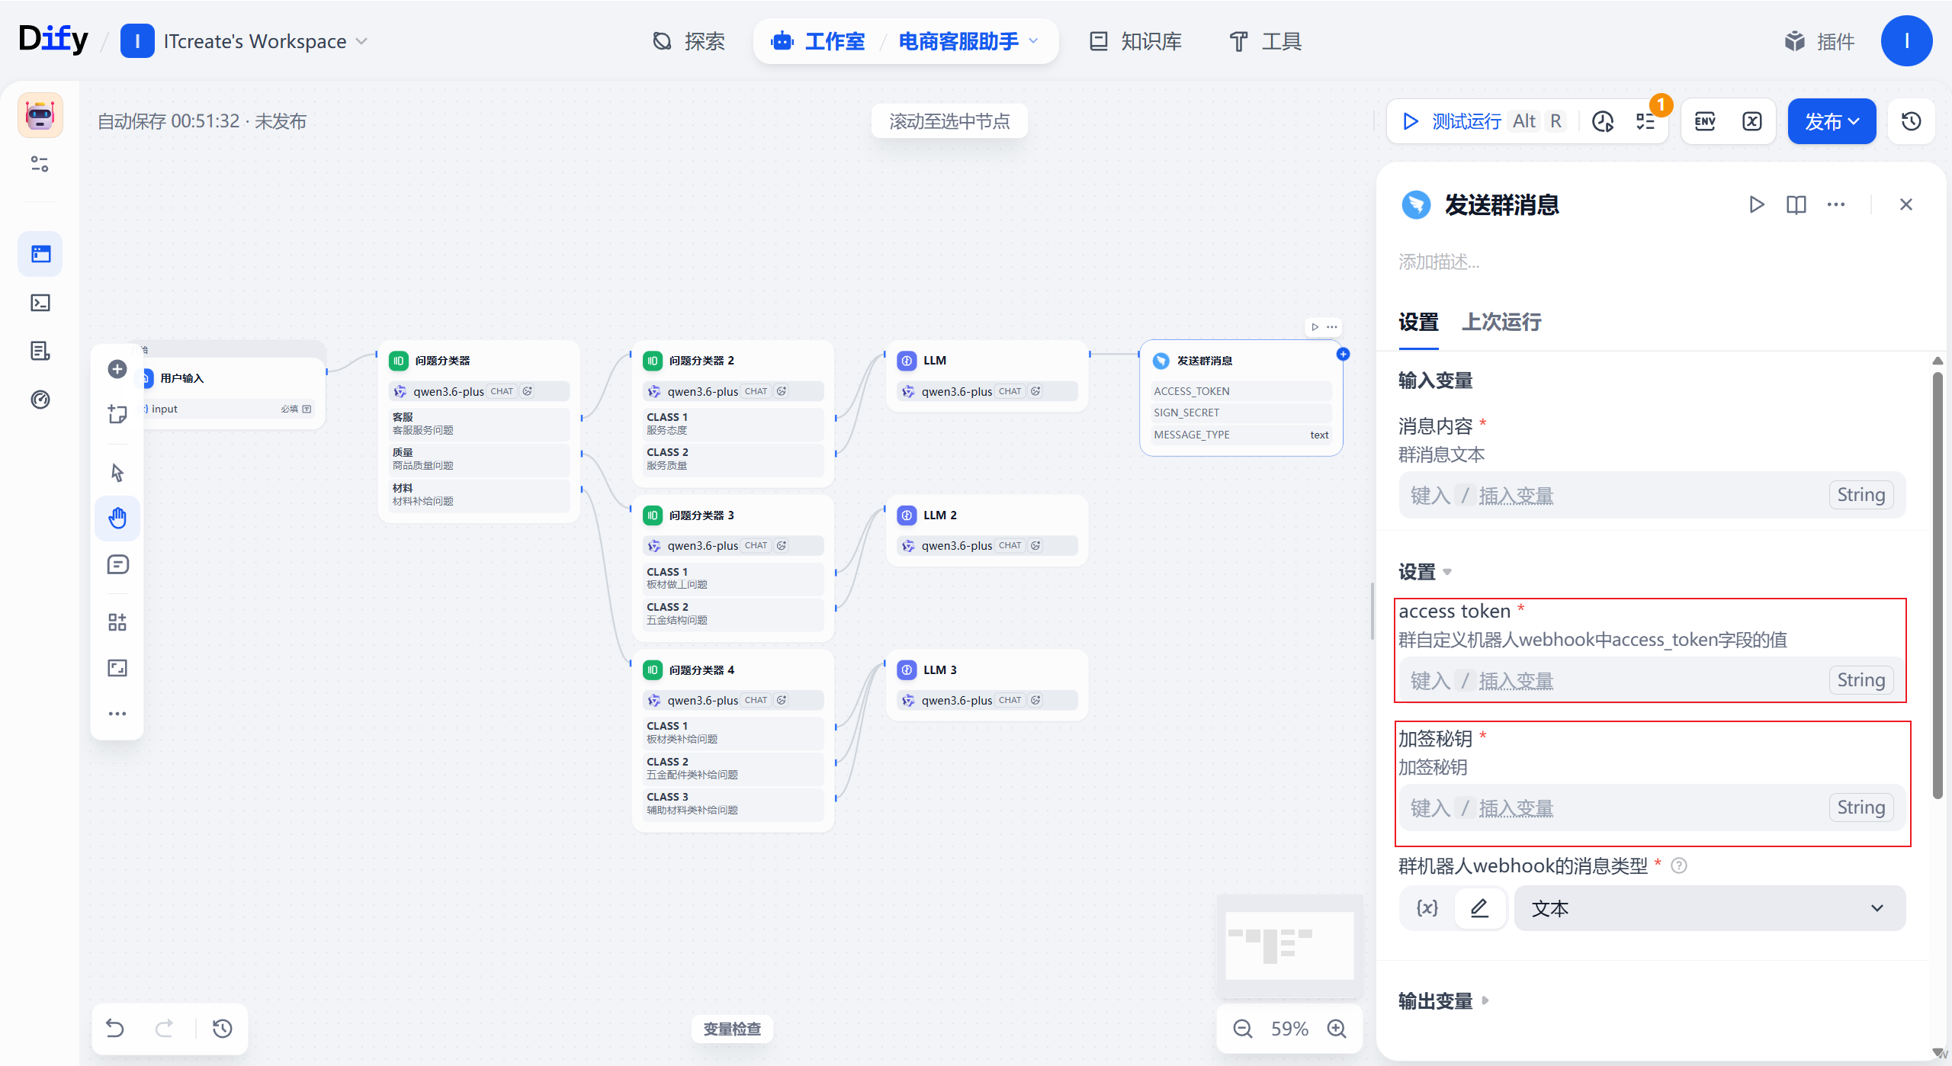The image size is (1952, 1066).
Task: Undo the last canvas change
Action: (x=115, y=1029)
